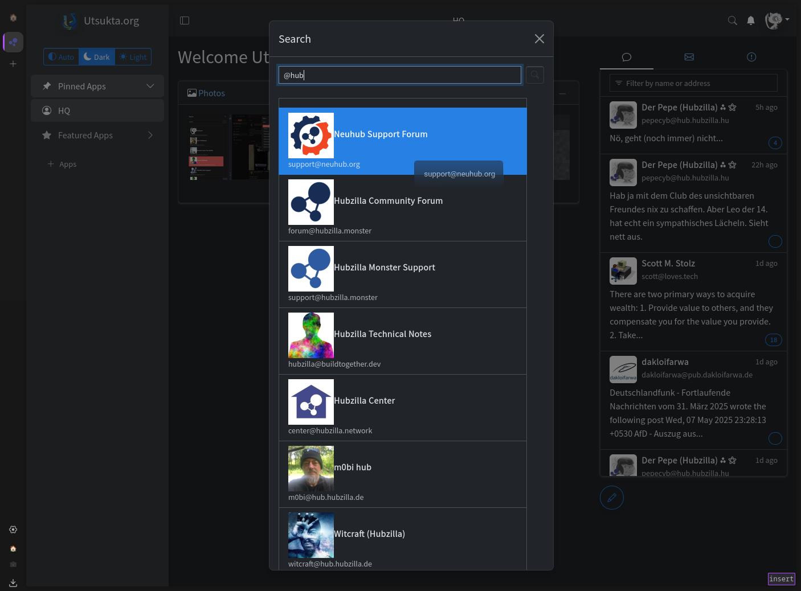Viewport: 801px width, 591px height.
Task: Click the m0bi hub profile photo
Action: 311,469
